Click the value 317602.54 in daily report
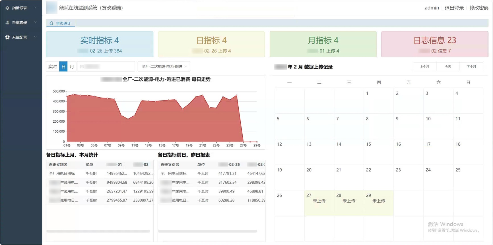The image size is (493, 245). tap(227, 182)
